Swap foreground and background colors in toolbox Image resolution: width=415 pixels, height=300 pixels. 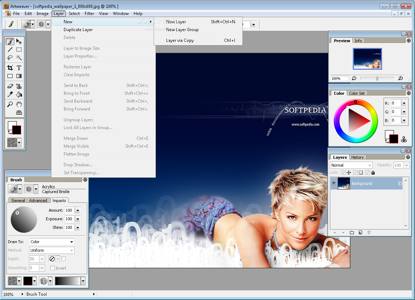(x=10, y=132)
